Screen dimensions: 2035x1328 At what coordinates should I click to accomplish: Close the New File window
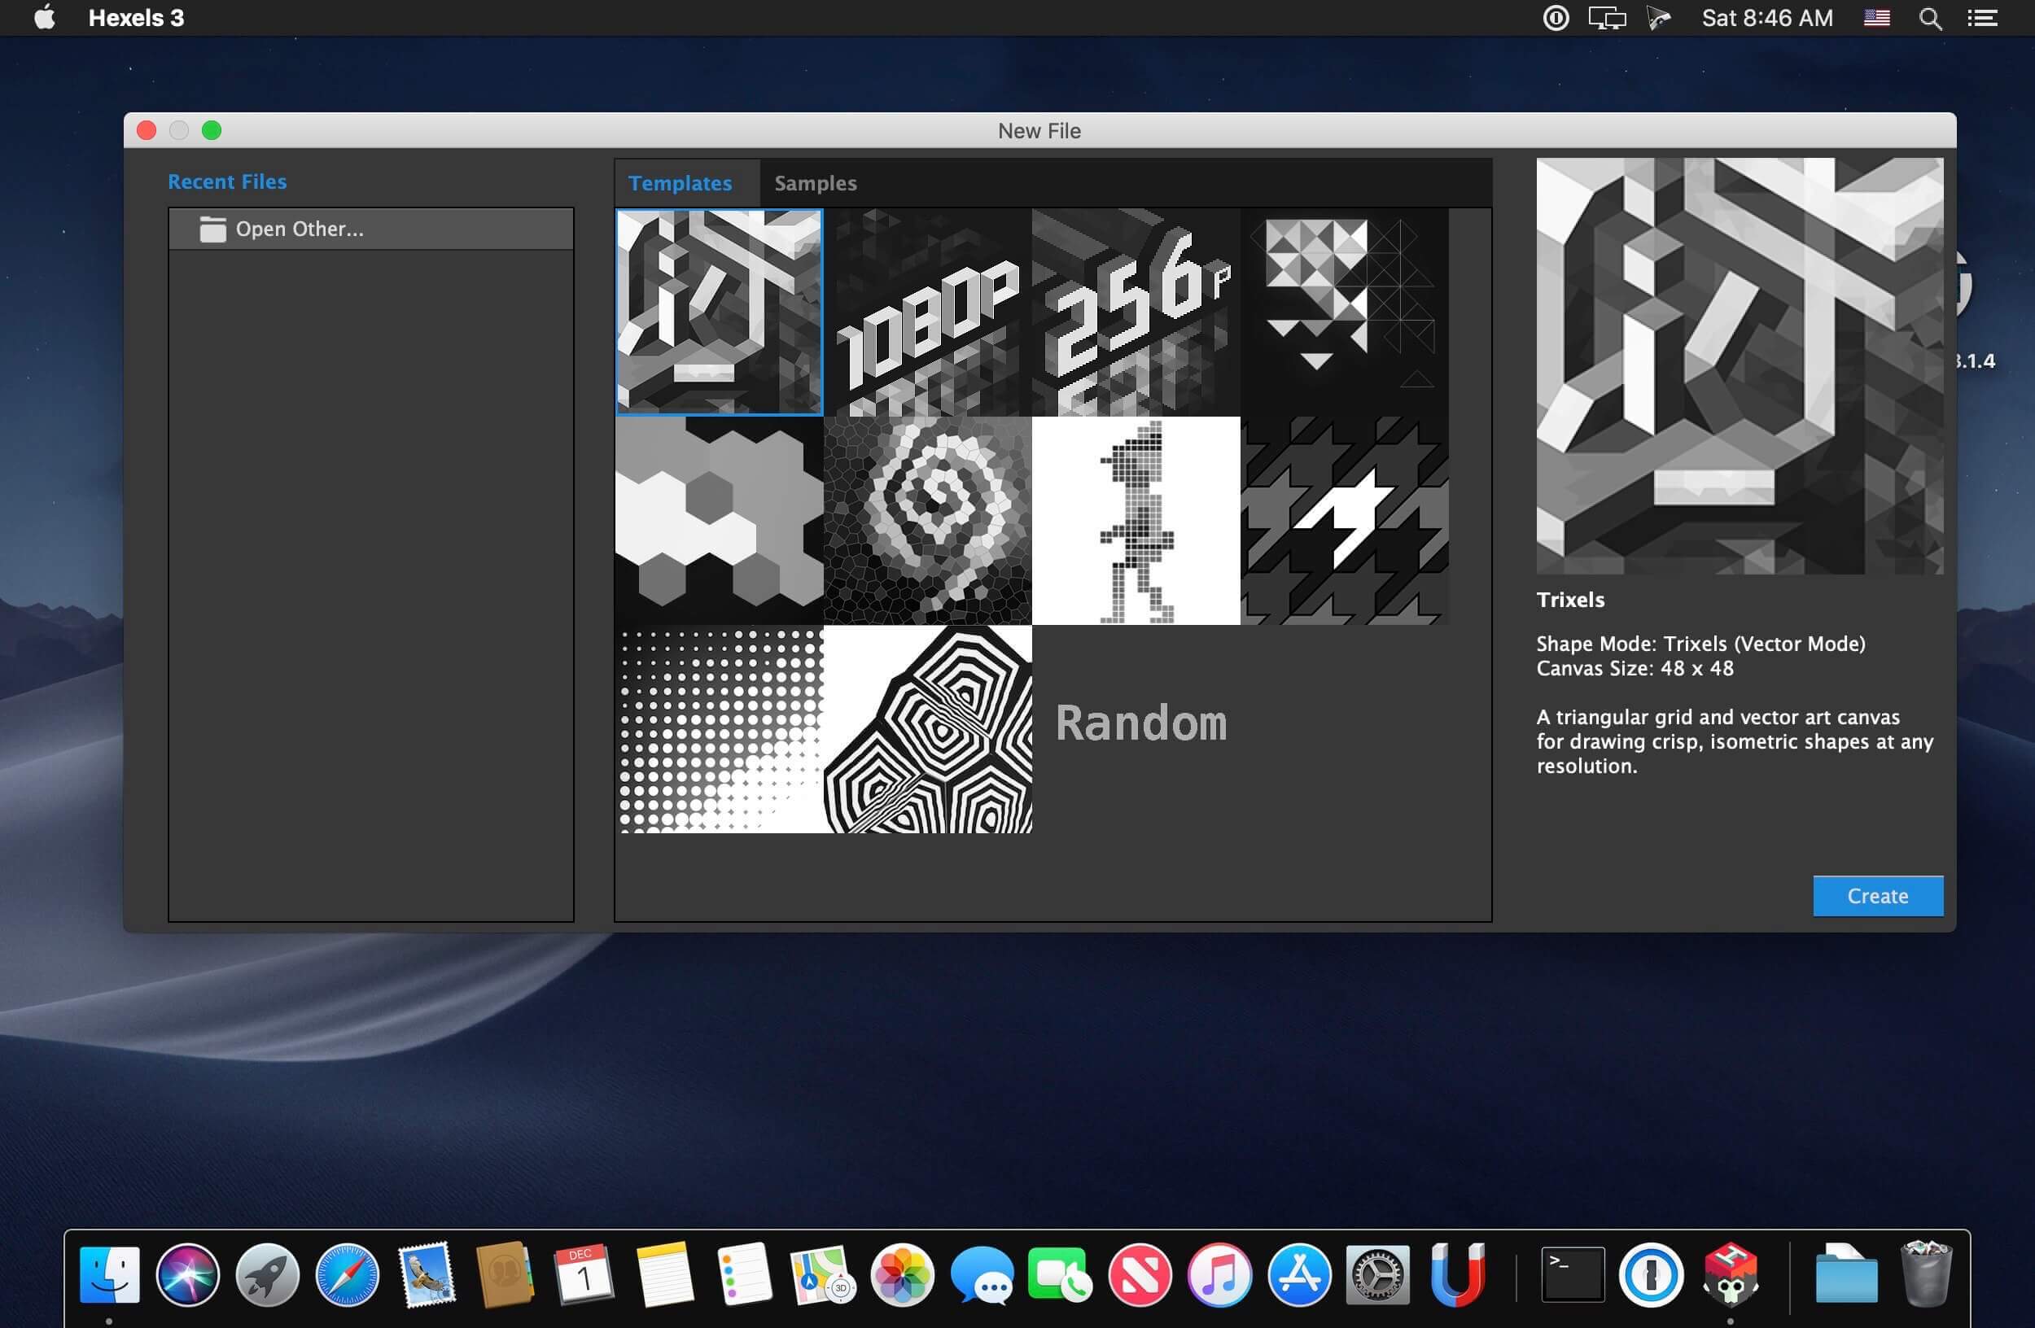[x=147, y=130]
